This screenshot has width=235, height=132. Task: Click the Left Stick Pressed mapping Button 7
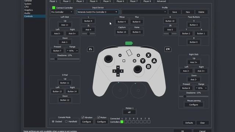(x=57, y=51)
